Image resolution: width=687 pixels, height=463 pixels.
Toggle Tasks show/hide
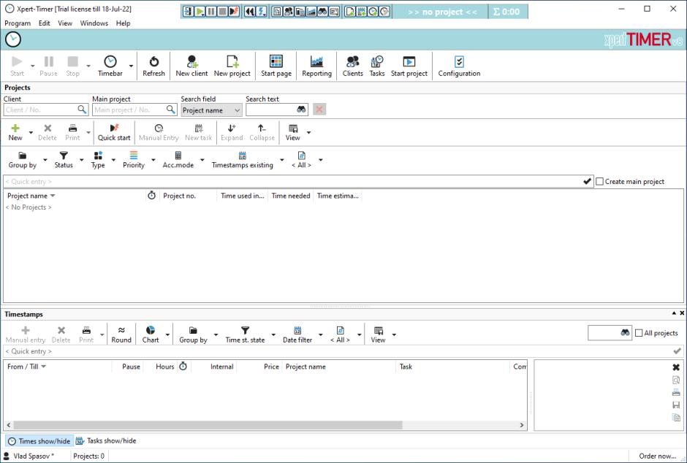[105, 440]
